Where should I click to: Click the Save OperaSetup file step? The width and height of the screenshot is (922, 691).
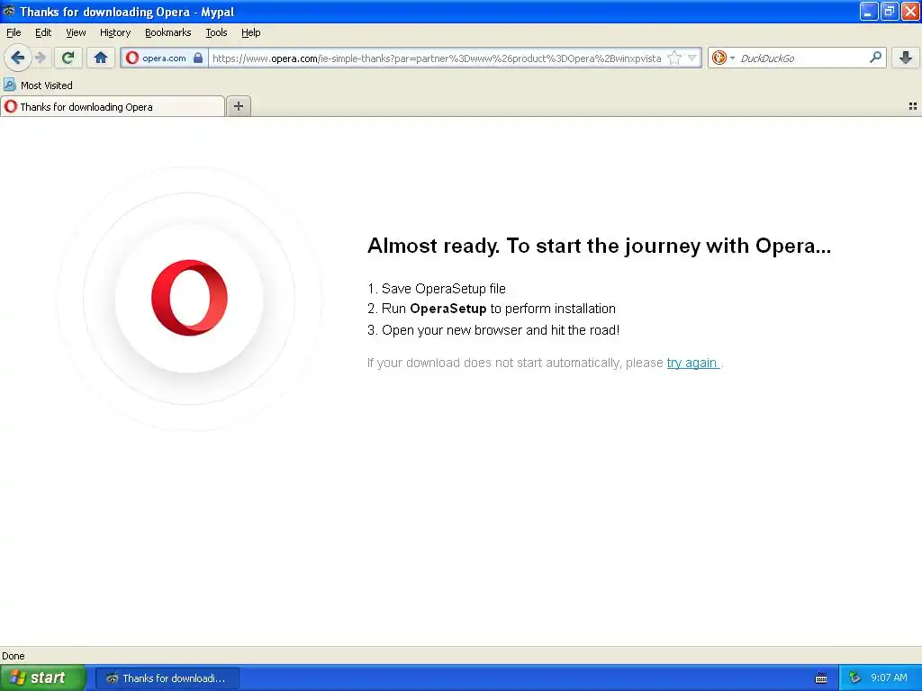[437, 289]
